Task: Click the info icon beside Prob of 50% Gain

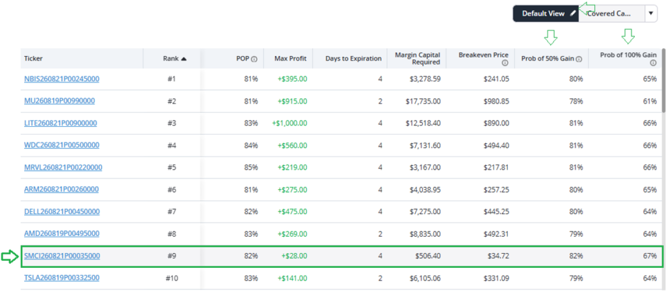Action: pos(578,59)
